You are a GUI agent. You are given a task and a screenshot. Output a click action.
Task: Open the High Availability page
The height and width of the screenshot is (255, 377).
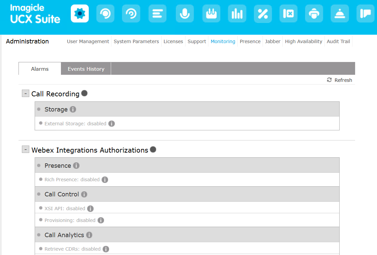(303, 41)
